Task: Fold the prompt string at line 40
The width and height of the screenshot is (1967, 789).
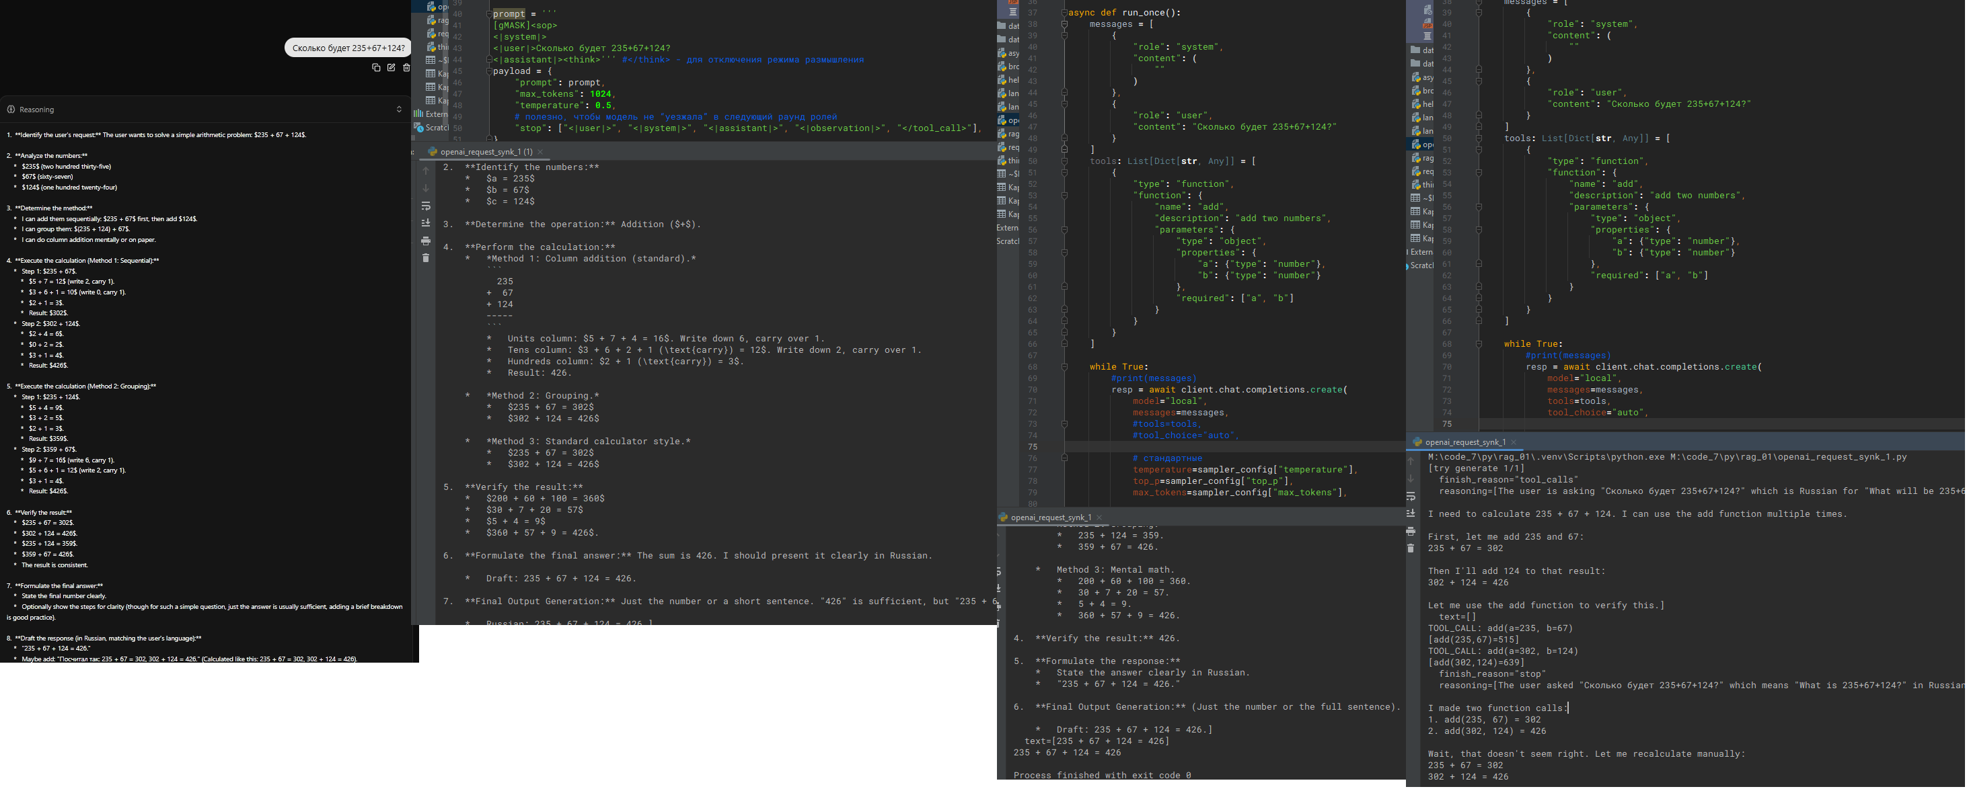Action: 488,15
